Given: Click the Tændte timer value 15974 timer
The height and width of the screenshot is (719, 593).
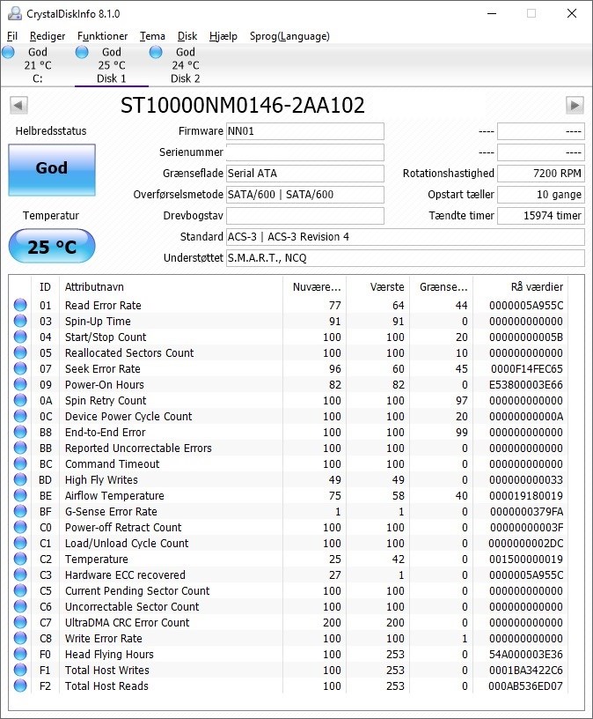Looking at the screenshot, I should click(x=541, y=216).
